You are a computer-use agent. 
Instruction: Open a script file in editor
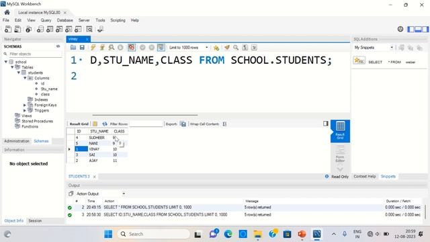point(73,48)
